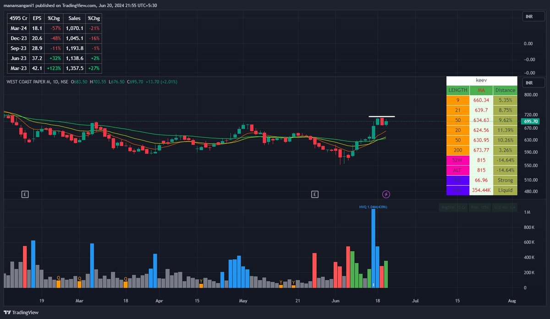Viewport: 550px width, 319px height.
Task: Click the "E" earnings marker on the left timeline
Action: pos(25,194)
